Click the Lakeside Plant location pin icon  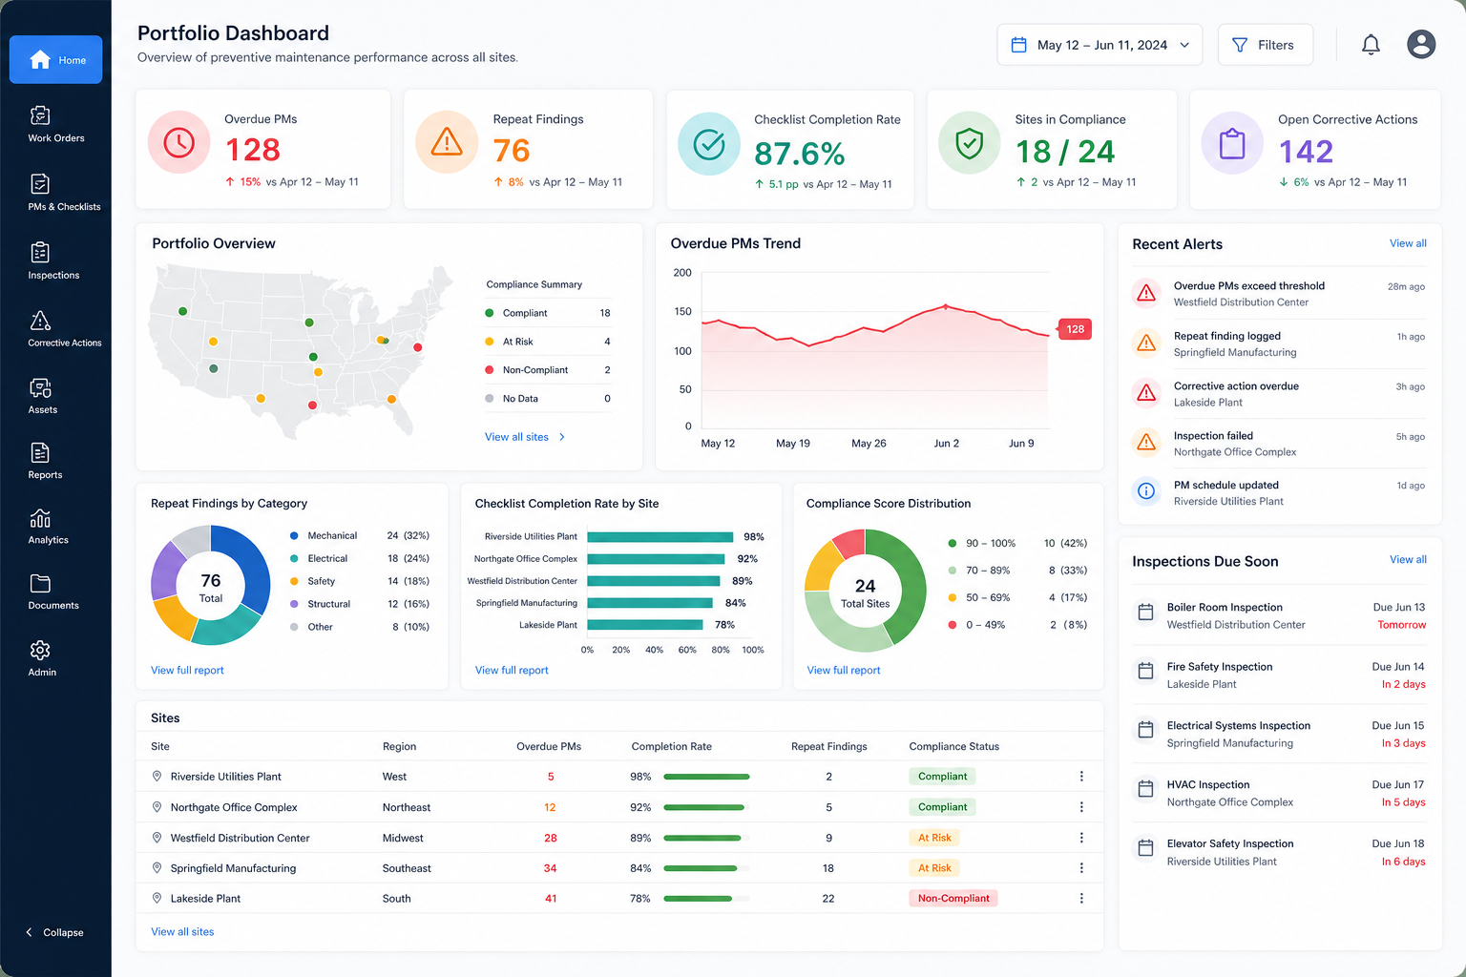[157, 899]
